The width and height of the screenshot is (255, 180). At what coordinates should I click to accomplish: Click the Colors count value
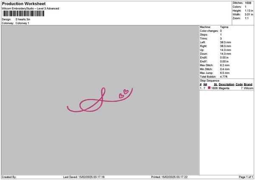(x=246, y=7)
